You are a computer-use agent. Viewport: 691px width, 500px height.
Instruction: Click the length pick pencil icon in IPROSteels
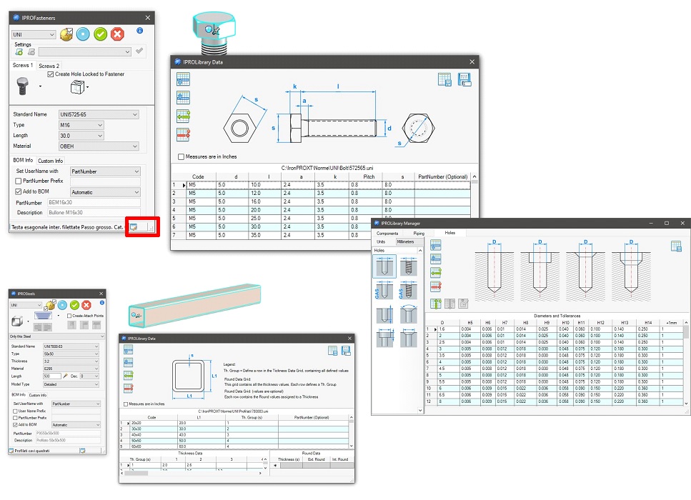pos(65,376)
